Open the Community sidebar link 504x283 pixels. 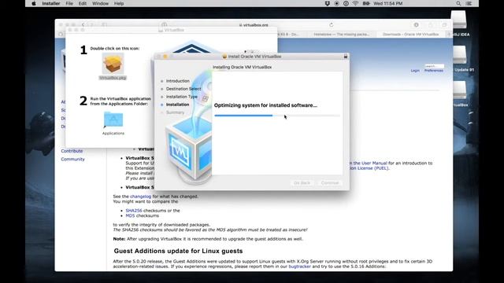pos(73,159)
